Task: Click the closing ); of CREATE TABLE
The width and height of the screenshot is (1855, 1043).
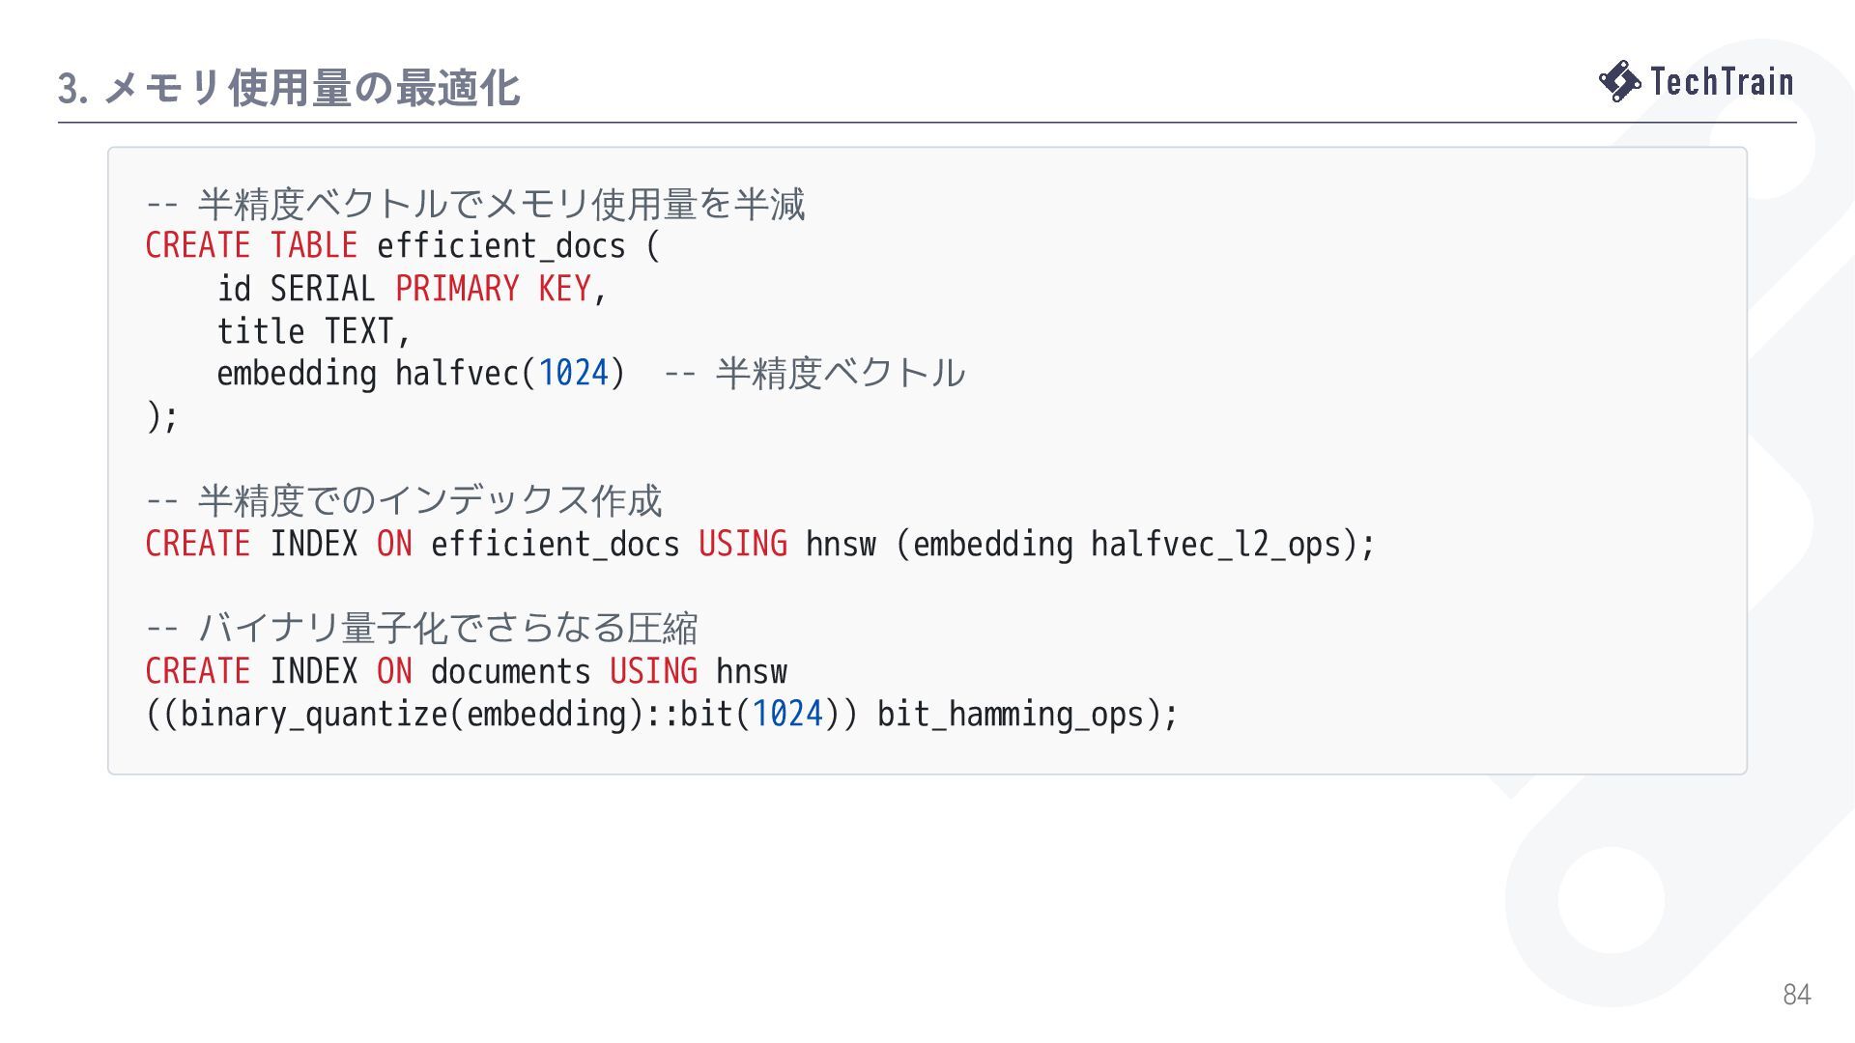Action: point(162,416)
